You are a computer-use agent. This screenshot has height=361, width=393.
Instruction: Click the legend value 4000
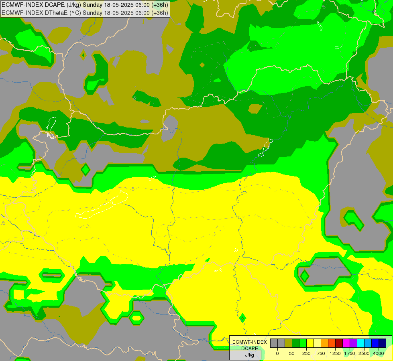pyautogui.click(x=379, y=353)
